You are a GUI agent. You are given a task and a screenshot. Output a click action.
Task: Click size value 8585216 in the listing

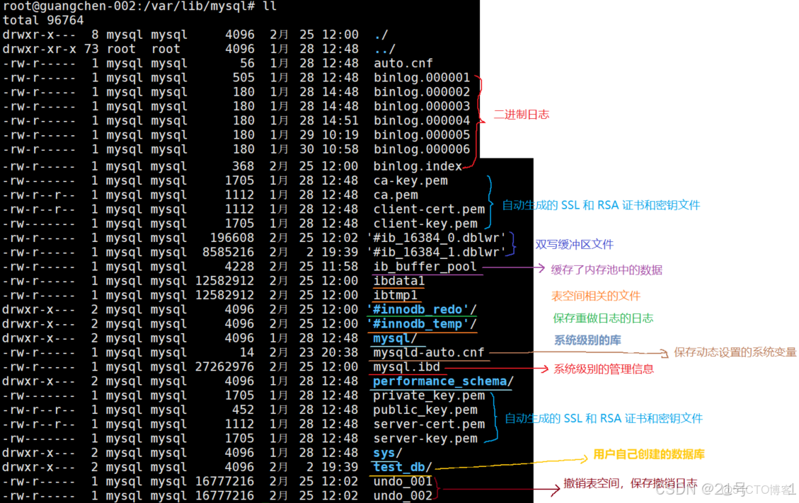[228, 252]
